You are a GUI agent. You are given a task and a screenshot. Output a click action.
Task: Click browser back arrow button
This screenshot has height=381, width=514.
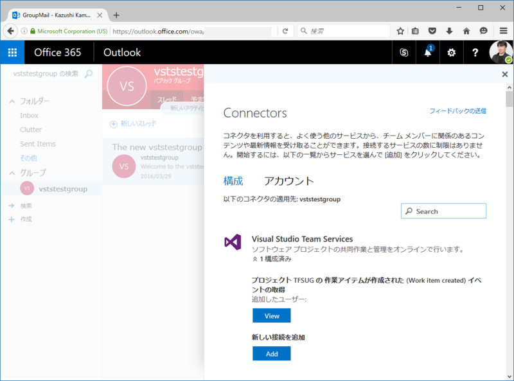point(10,31)
